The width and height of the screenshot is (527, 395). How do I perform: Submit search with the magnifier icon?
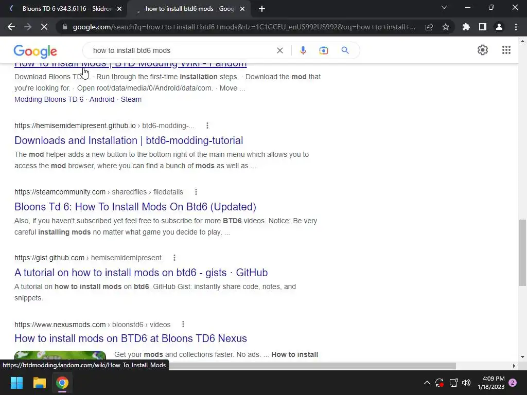(x=345, y=50)
